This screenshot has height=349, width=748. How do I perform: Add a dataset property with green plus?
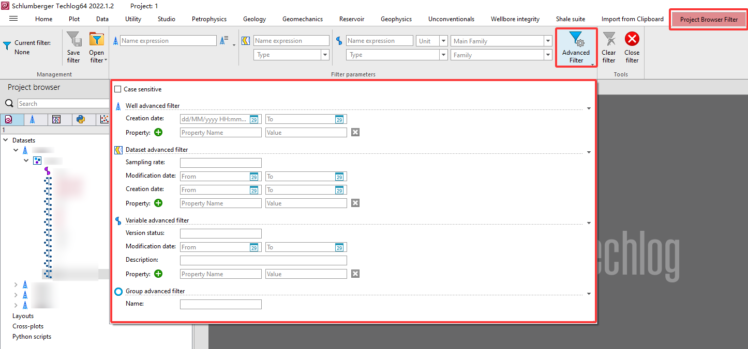pos(158,203)
